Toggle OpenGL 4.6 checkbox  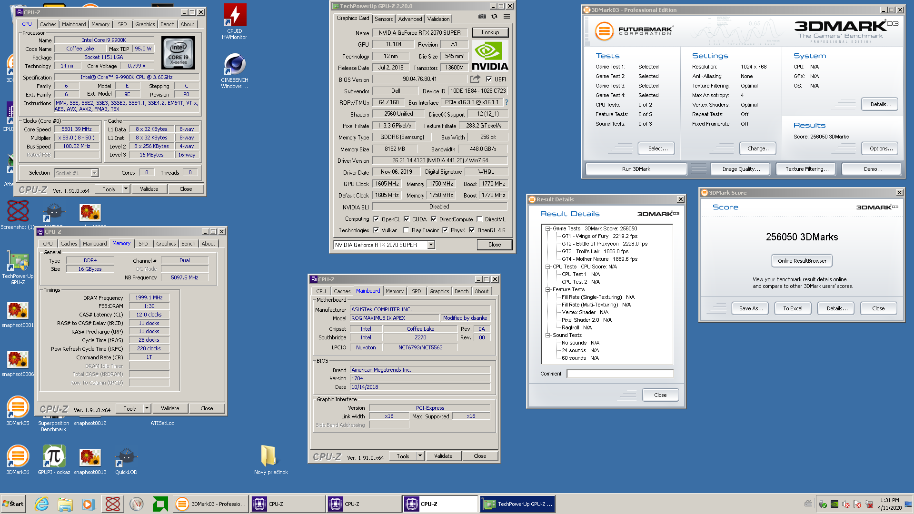pos(472,230)
